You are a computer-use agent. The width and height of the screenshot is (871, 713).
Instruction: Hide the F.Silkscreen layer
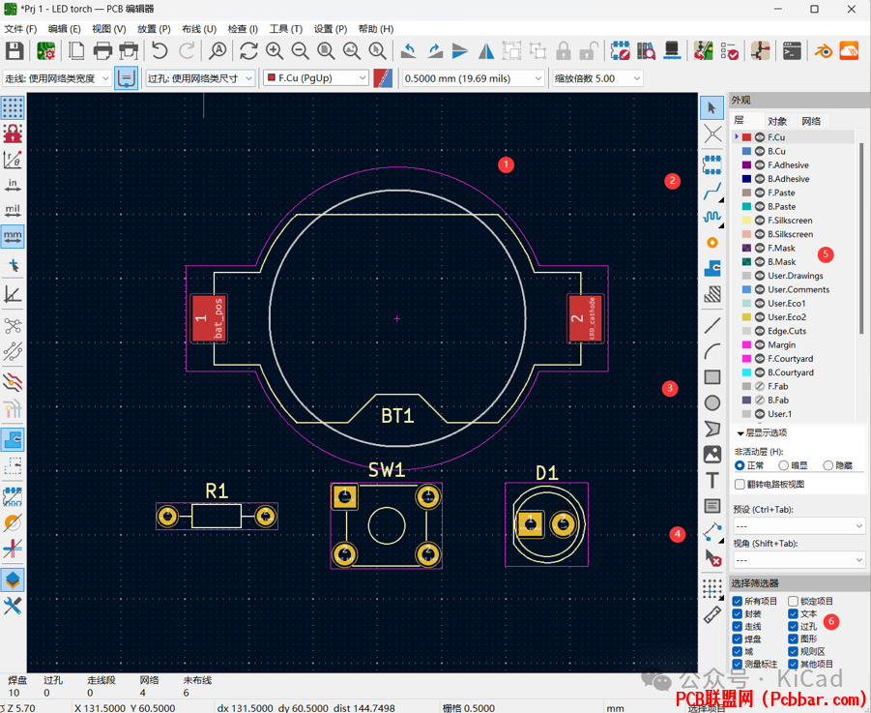pyautogui.click(x=760, y=221)
